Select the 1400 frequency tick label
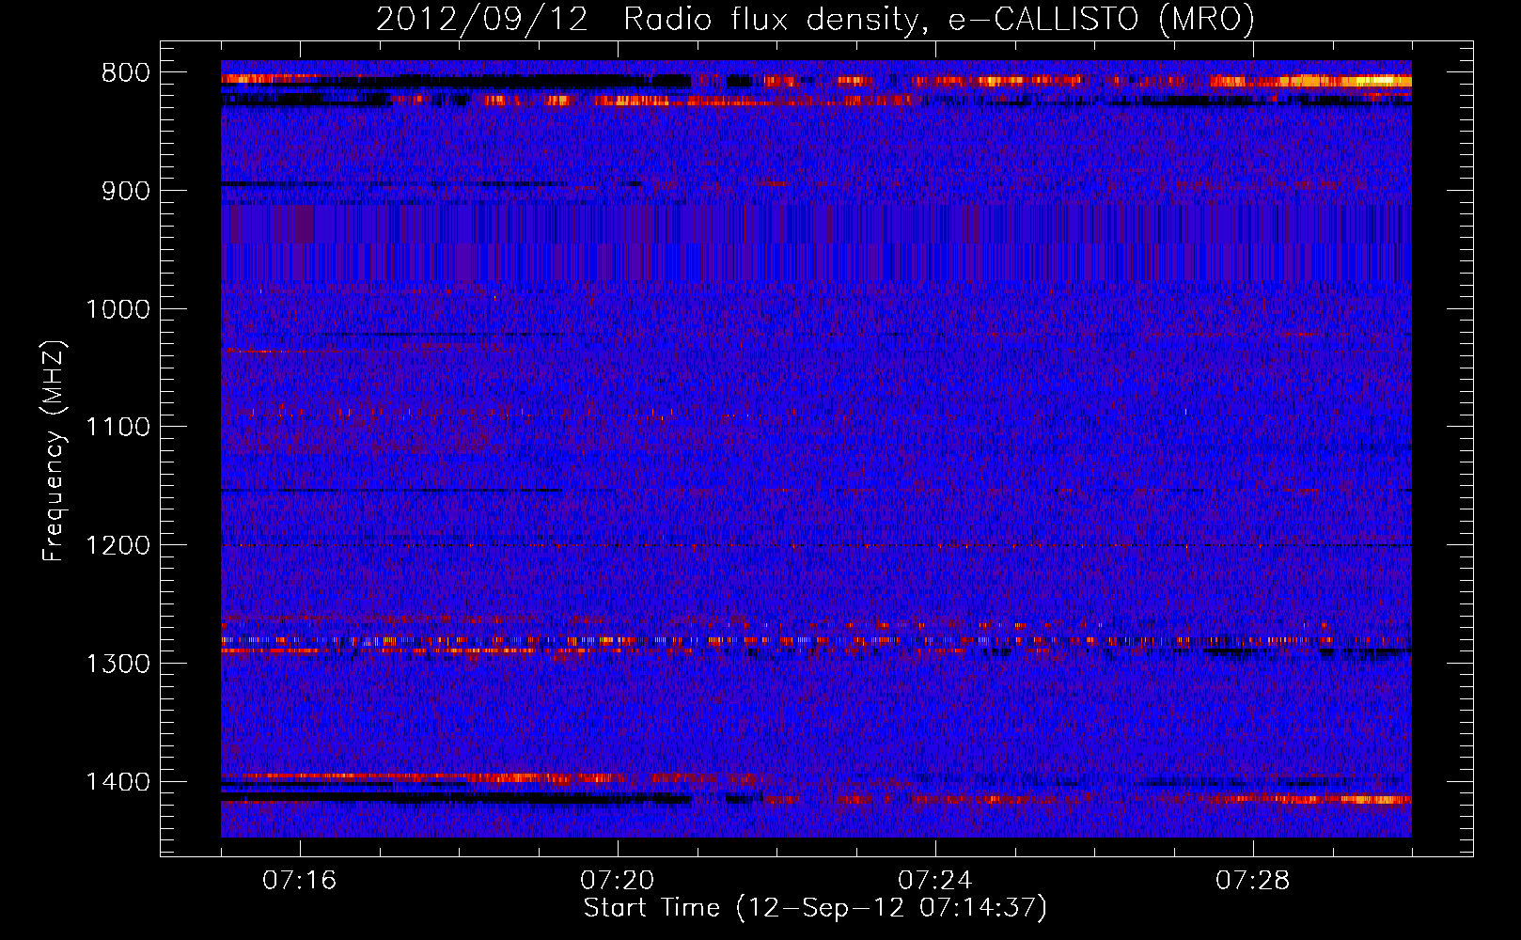Image resolution: width=1521 pixels, height=940 pixels. 118,781
